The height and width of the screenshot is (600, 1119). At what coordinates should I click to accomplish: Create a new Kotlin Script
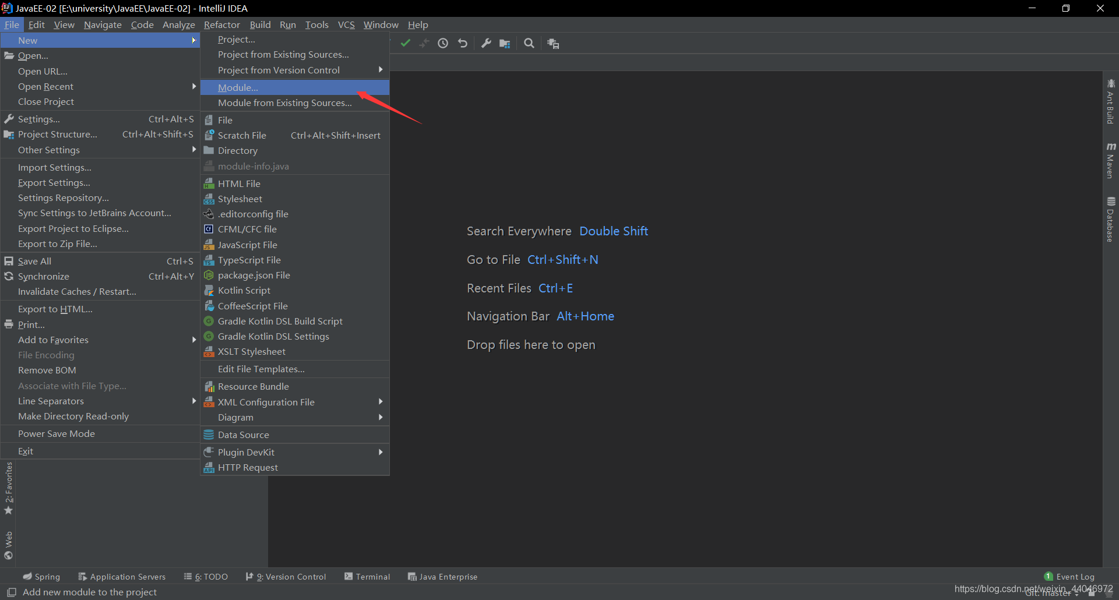click(295, 290)
